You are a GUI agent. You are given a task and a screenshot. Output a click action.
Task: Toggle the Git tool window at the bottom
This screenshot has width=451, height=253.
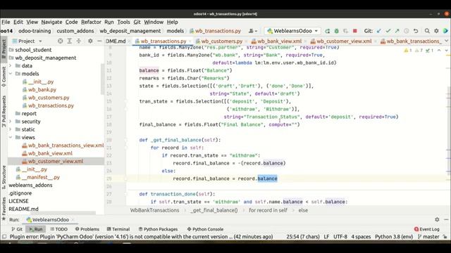click(x=17, y=229)
